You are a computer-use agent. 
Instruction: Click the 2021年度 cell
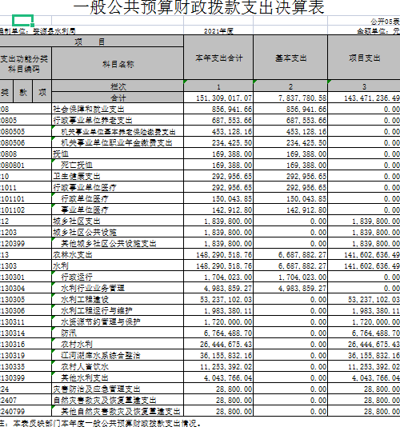218,30
